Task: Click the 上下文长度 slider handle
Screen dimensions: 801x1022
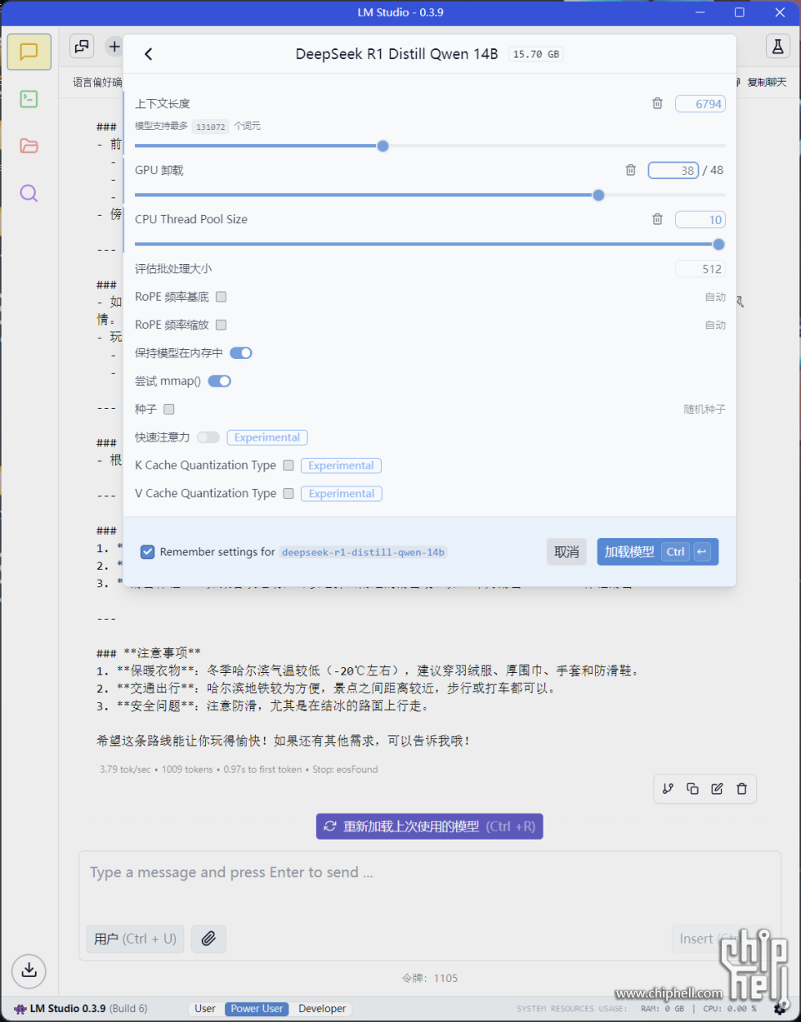Action: pyautogui.click(x=383, y=146)
